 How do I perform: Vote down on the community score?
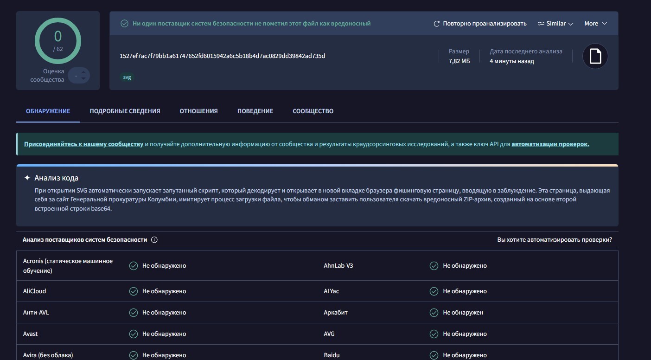tap(83, 78)
